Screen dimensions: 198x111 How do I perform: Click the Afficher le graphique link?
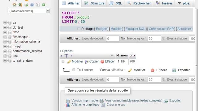(x=85, y=105)
